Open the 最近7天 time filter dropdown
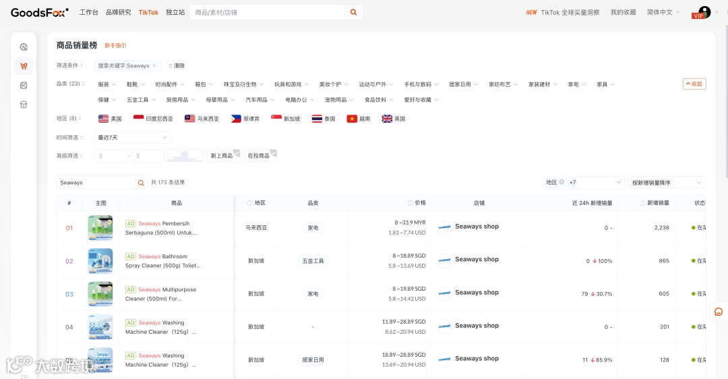This screenshot has width=728, height=379. click(x=133, y=138)
